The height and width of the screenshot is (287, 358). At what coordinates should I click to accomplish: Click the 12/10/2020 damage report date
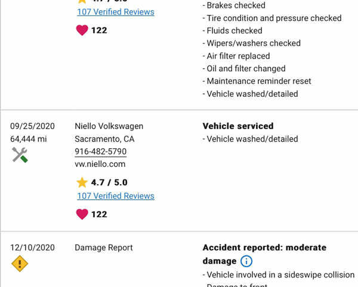pyautogui.click(x=32, y=248)
